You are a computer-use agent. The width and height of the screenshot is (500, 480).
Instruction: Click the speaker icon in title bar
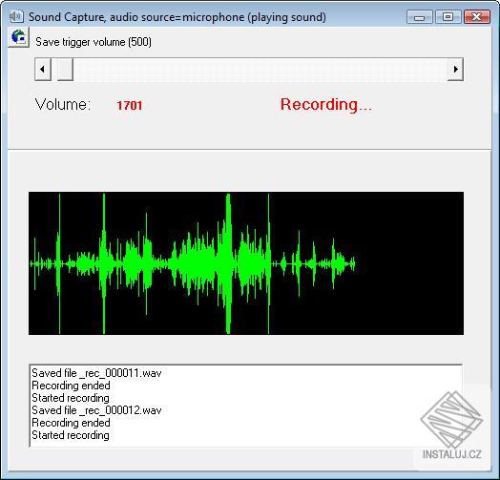16,16
